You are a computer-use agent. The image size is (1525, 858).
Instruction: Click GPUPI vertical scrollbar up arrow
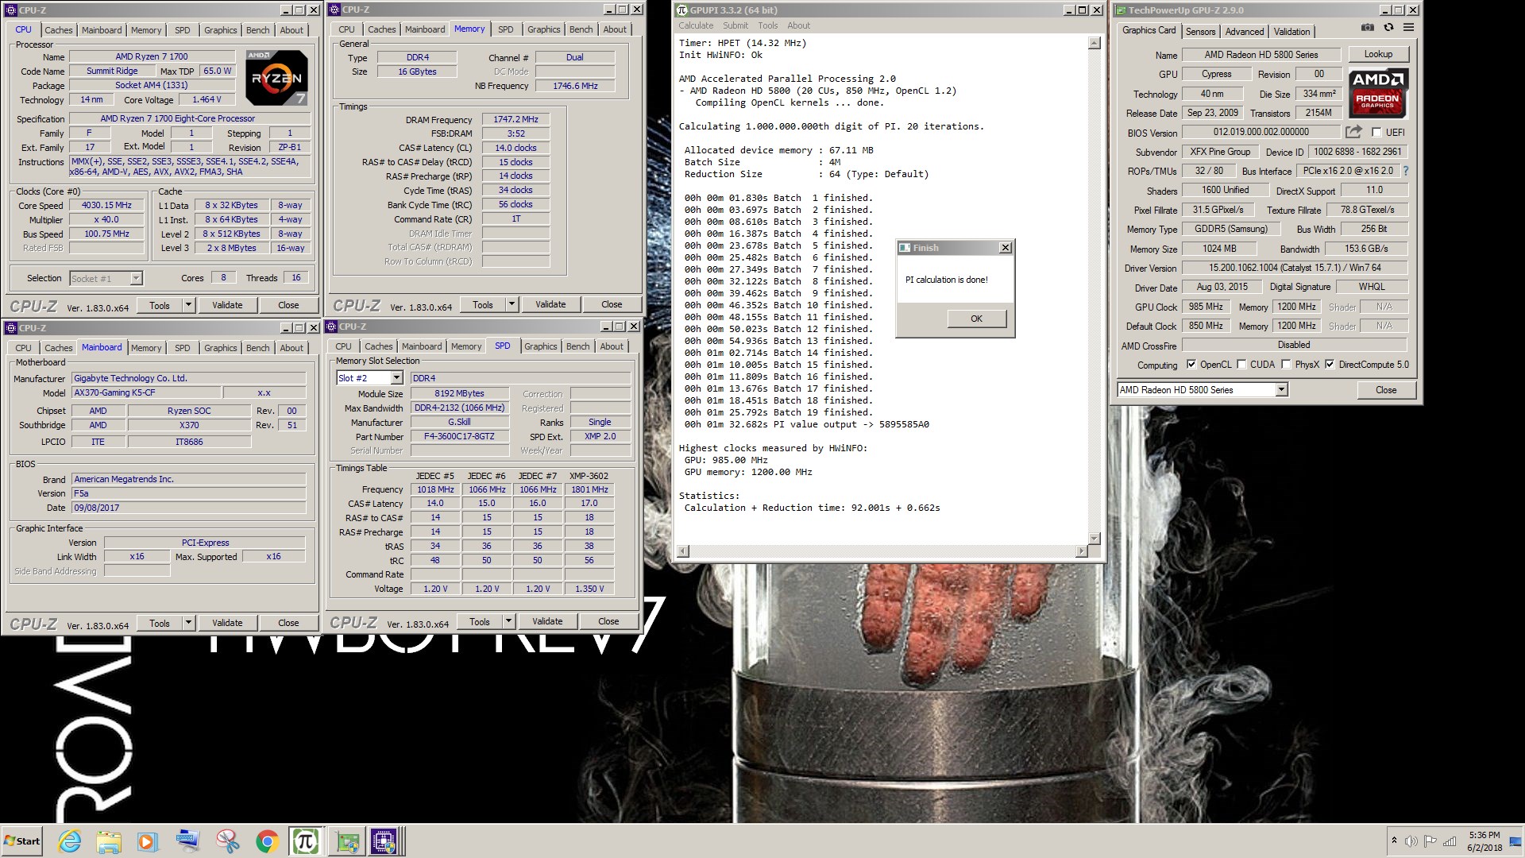coord(1094,44)
